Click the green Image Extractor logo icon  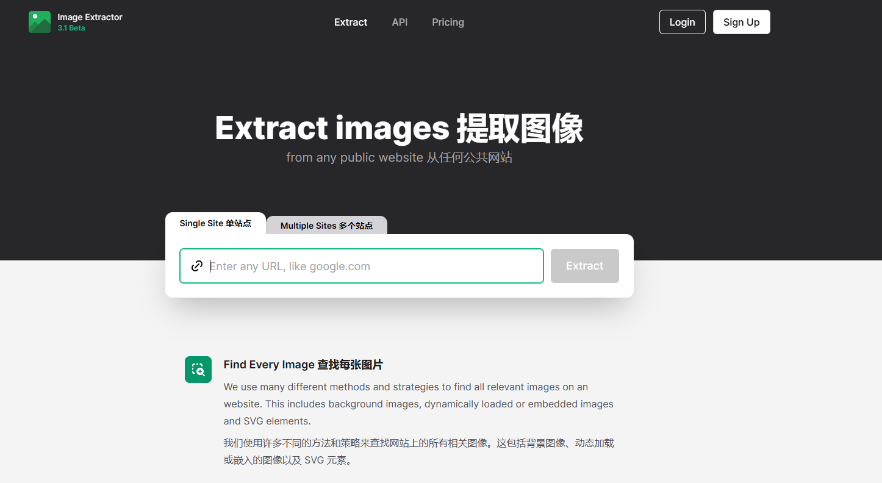pyautogui.click(x=39, y=21)
